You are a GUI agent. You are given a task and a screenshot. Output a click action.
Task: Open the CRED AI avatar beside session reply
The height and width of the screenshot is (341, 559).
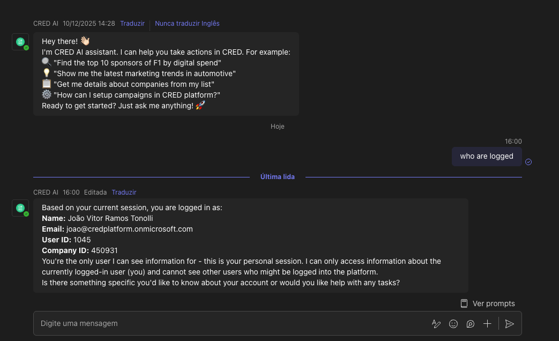(x=20, y=208)
